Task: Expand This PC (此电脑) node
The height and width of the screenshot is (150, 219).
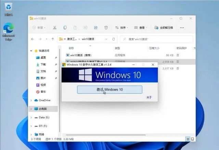Action: 31,109
